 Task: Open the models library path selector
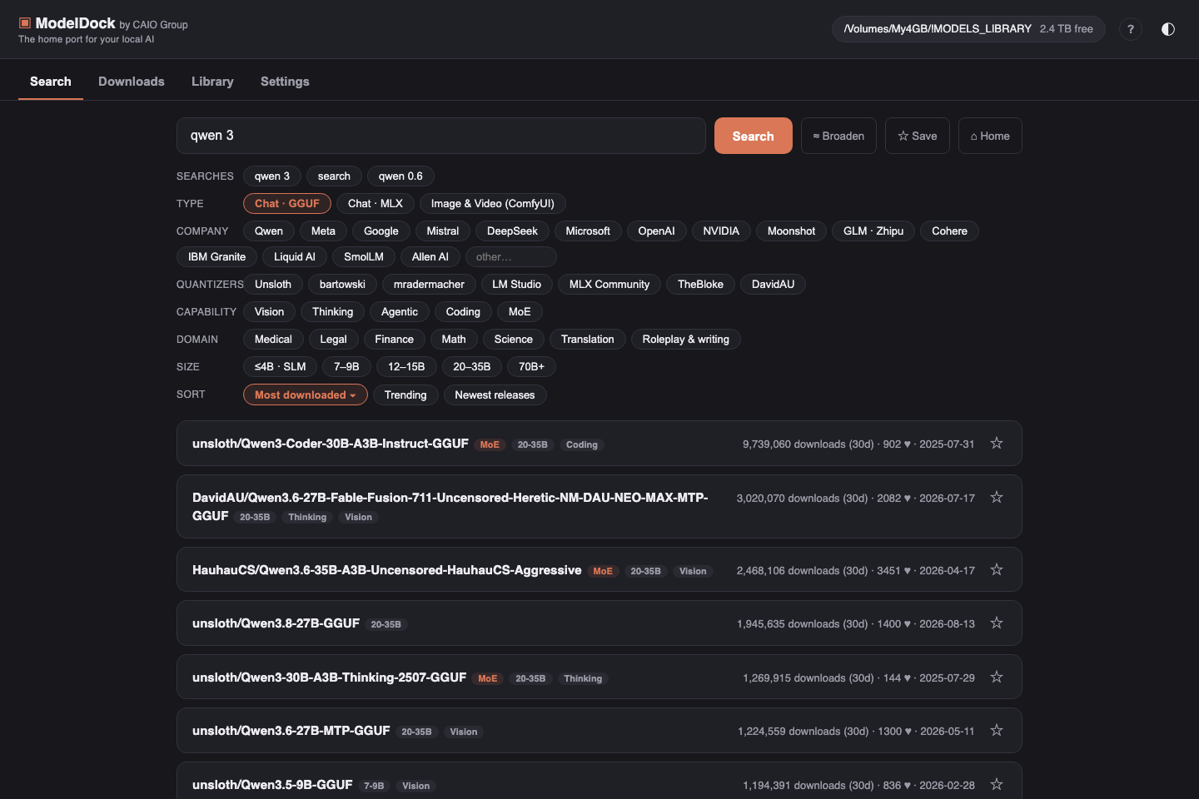click(968, 29)
